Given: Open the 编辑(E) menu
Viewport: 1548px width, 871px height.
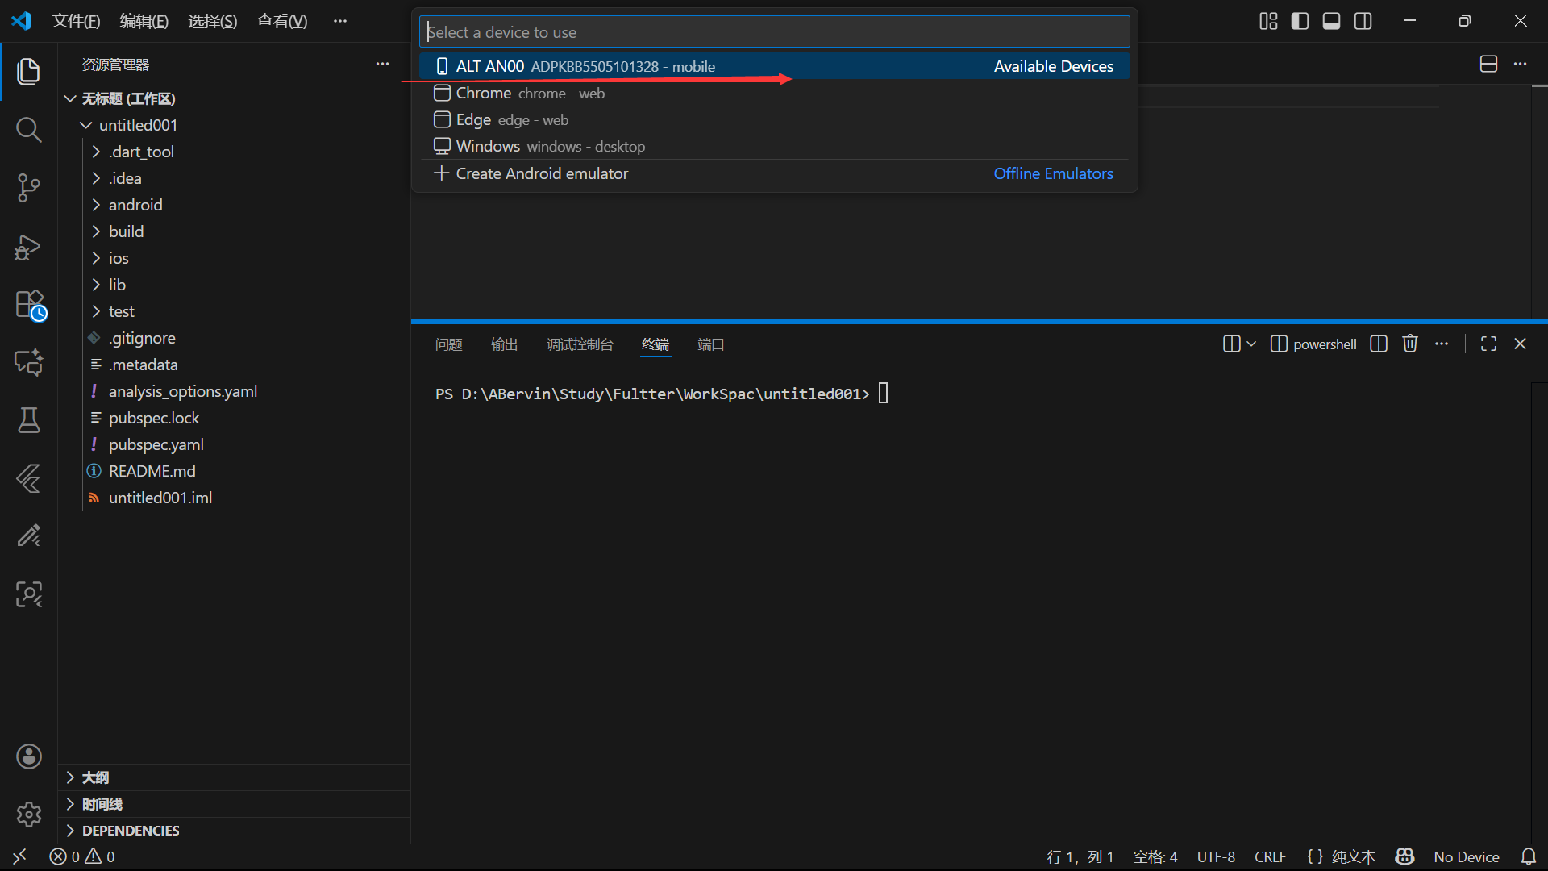Looking at the screenshot, I should pos(144,21).
